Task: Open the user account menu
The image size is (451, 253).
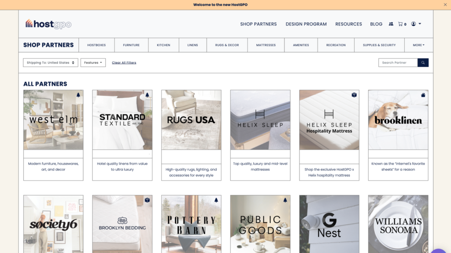Action: pos(416,24)
